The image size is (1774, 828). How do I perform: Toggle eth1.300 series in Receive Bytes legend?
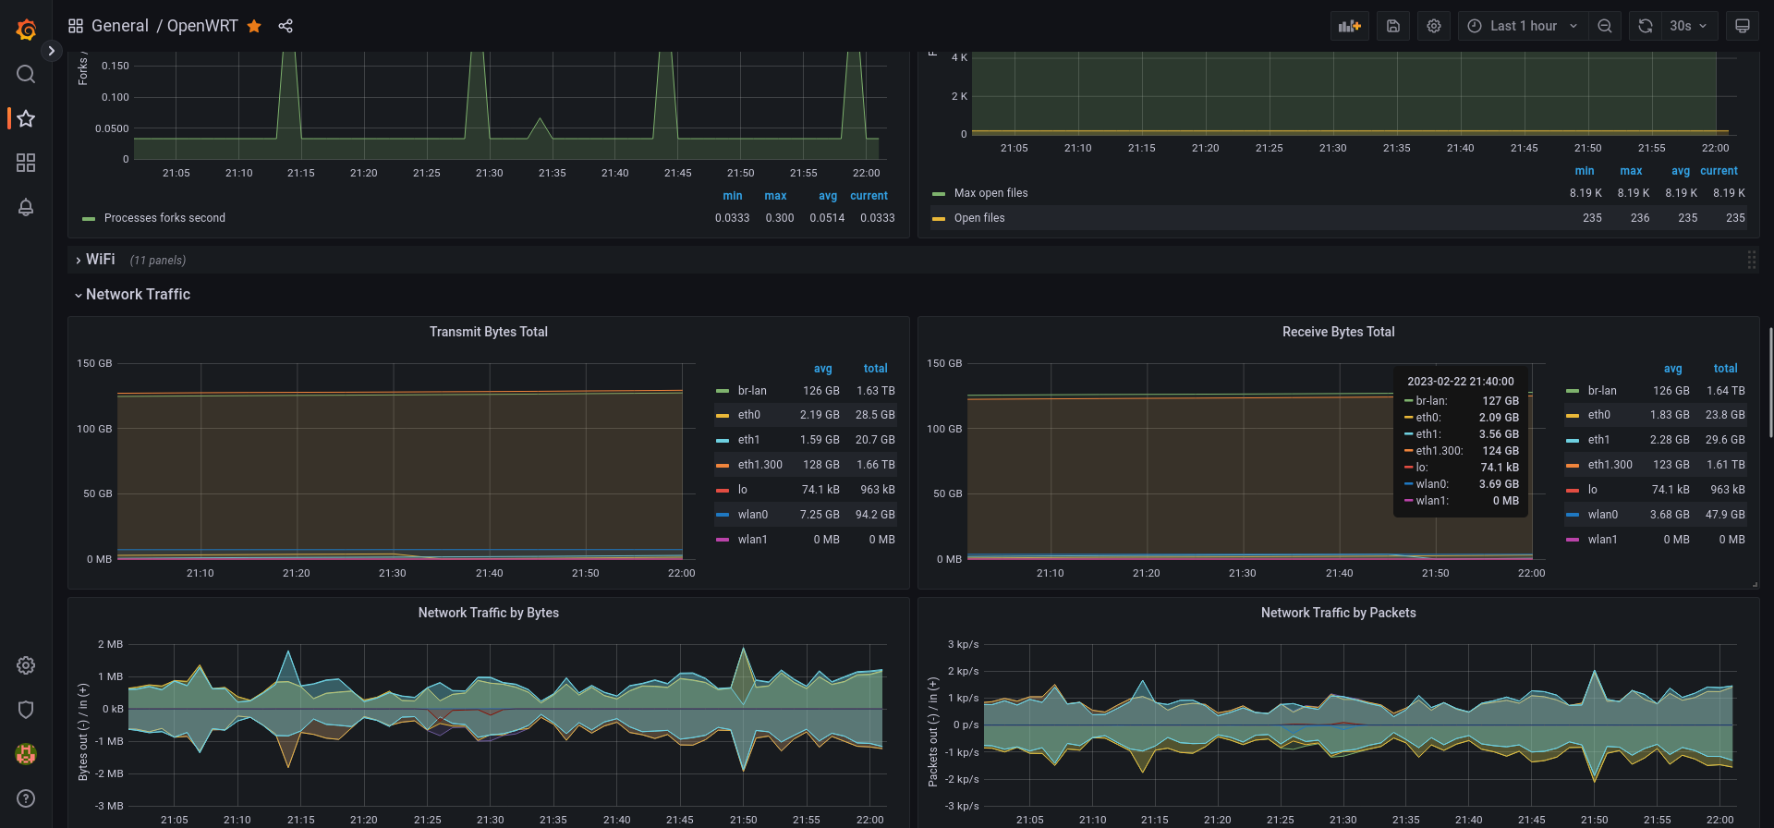1610,465
